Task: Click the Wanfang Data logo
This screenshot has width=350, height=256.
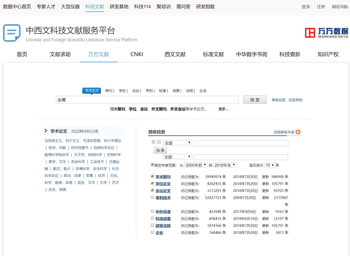Action: coord(326,33)
